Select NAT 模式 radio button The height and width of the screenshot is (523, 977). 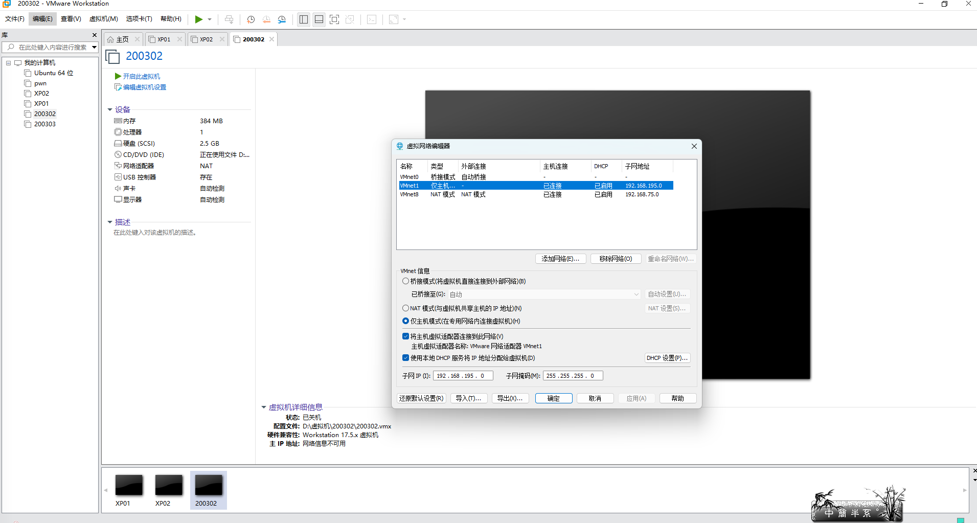click(x=405, y=308)
